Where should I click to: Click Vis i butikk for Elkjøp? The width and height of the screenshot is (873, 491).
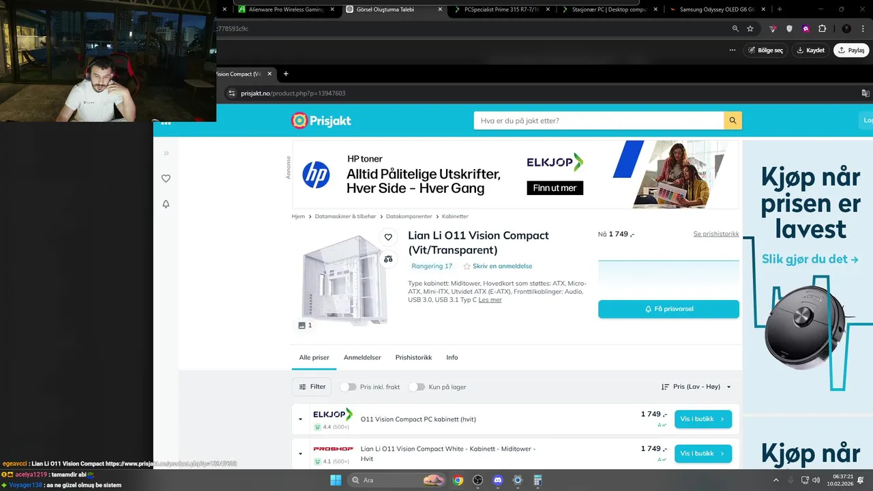coord(703,419)
